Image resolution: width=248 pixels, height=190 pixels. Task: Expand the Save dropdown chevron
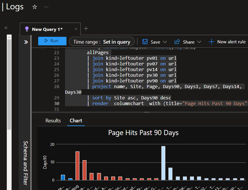tap(165, 41)
